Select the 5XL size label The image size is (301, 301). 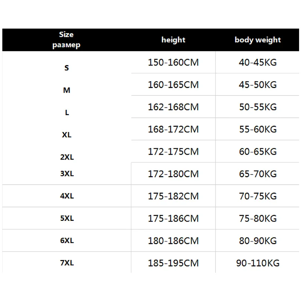click(x=67, y=218)
